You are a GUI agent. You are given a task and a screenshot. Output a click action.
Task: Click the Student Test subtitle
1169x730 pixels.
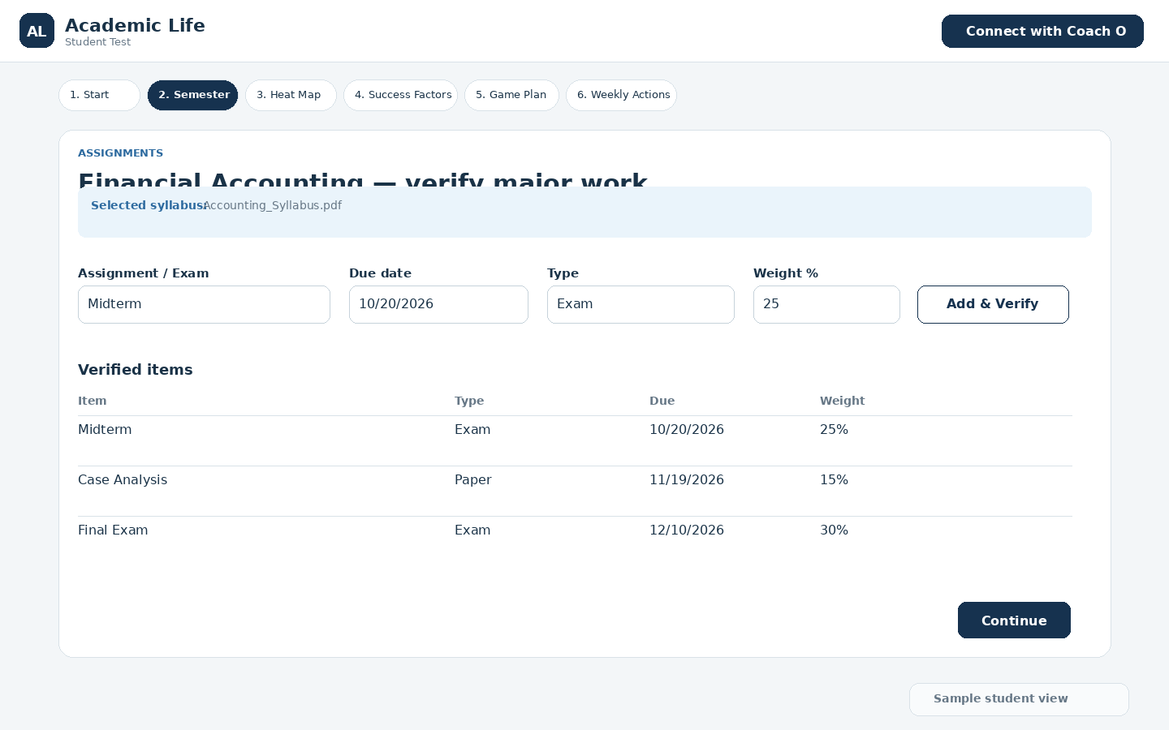(97, 42)
